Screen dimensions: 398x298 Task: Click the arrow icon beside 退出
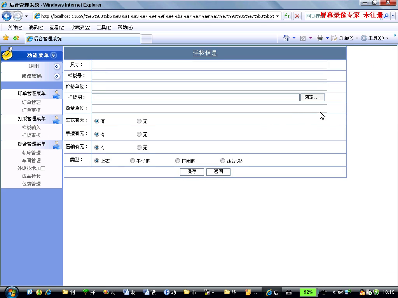[57, 66]
